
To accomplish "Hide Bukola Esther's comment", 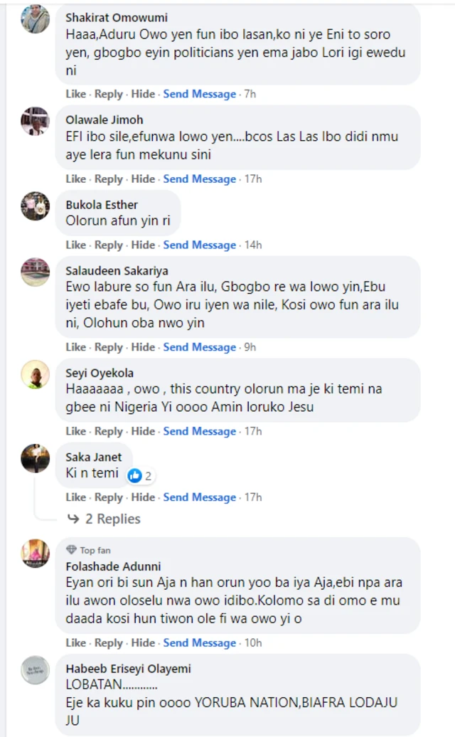I will (143, 245).
